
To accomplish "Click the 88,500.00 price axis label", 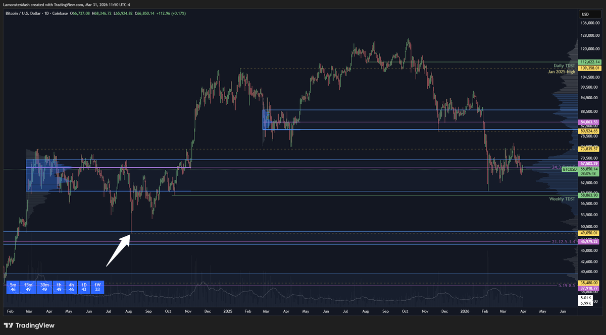I will pyautogui.click(x=590, y=111).
